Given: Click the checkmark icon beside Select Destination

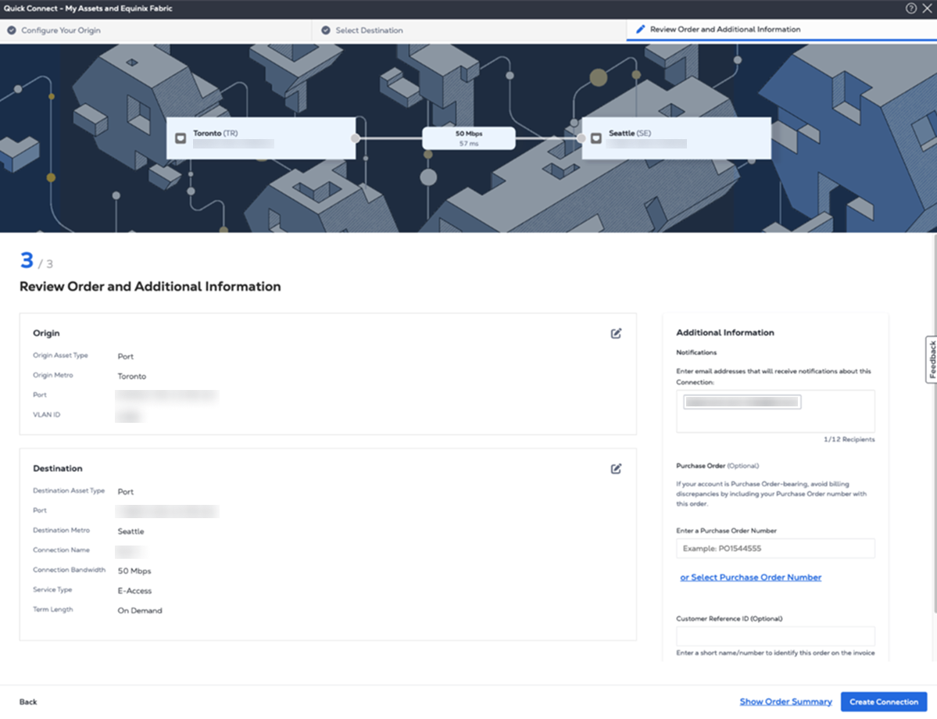Looking at the screenshot, I should point(325,30).
